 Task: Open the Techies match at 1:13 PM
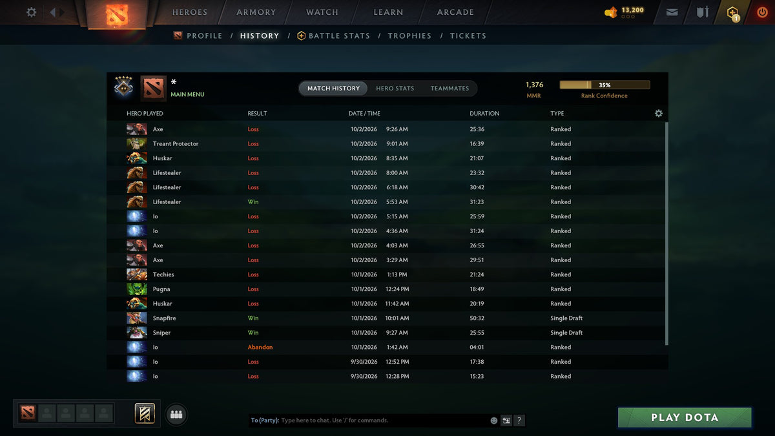coord(386,275)
